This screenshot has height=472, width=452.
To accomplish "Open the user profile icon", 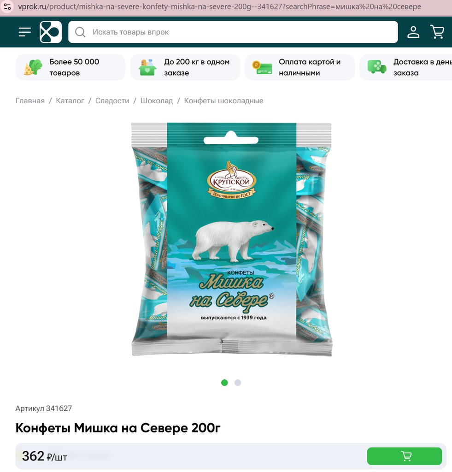I will tap(413, 32).
